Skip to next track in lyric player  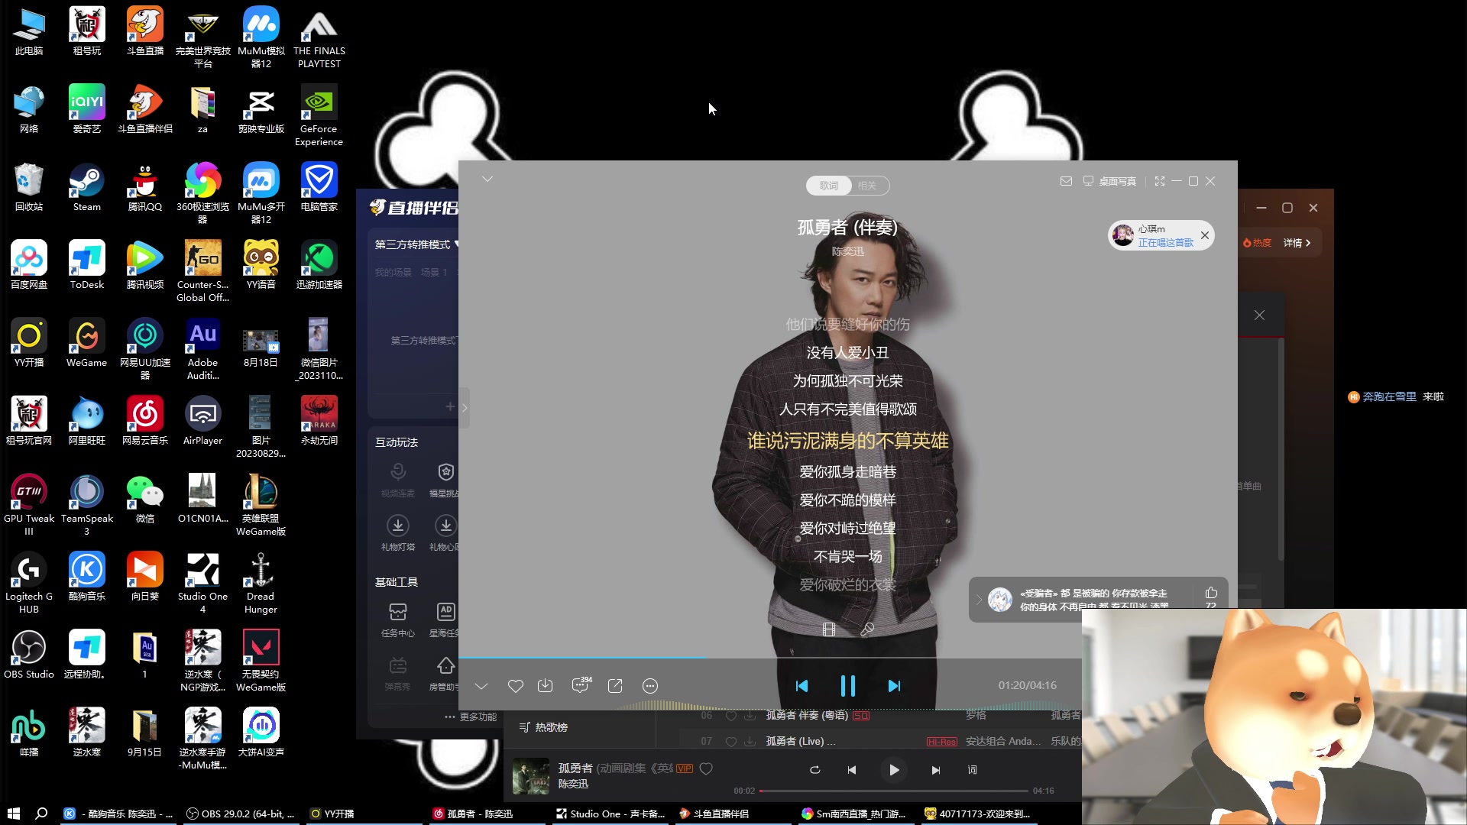pyautogui.click(x=894, y=686)
